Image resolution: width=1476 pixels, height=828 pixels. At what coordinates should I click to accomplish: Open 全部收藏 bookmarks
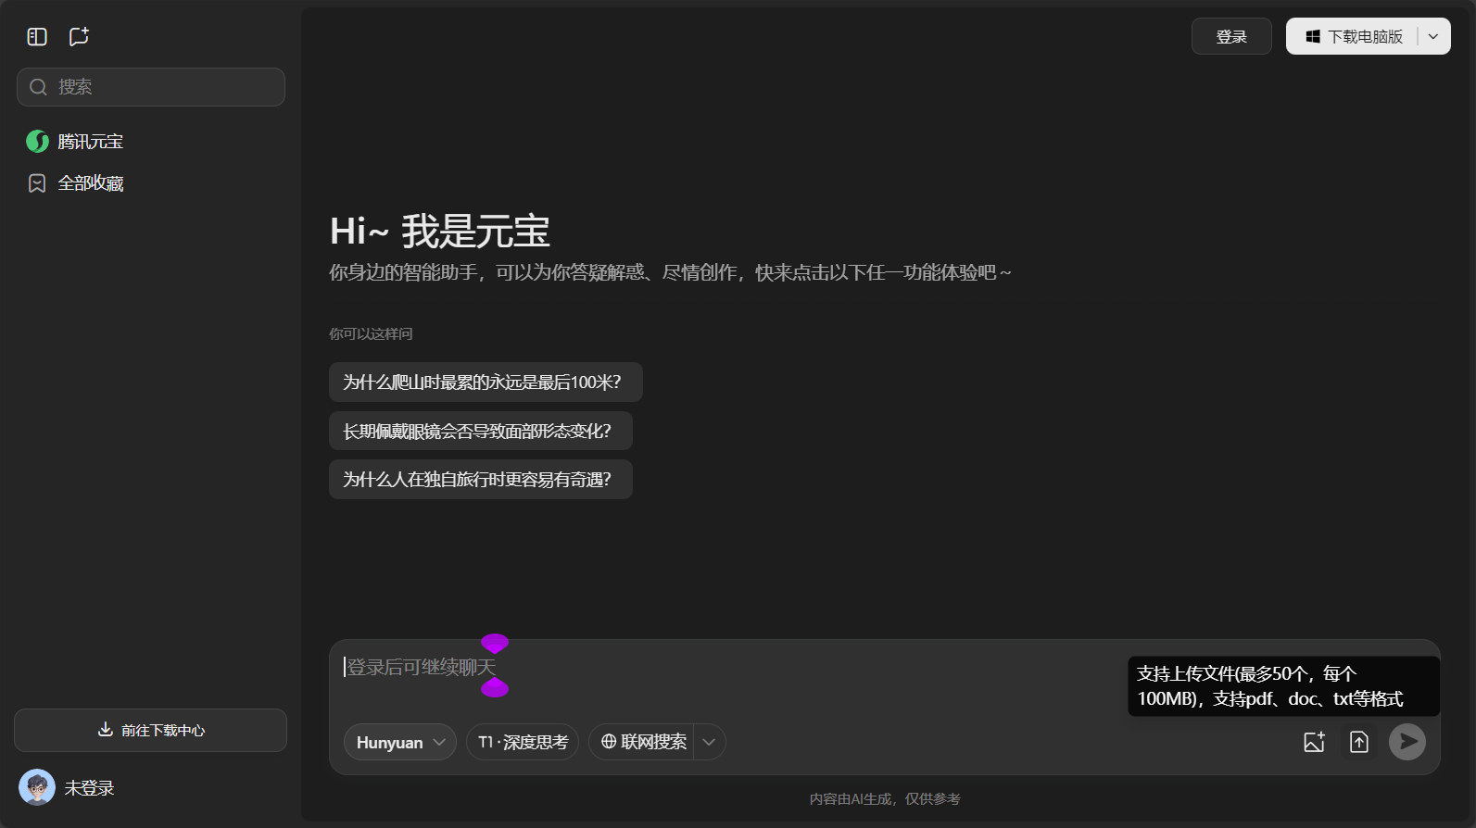[x=151, y=183]
